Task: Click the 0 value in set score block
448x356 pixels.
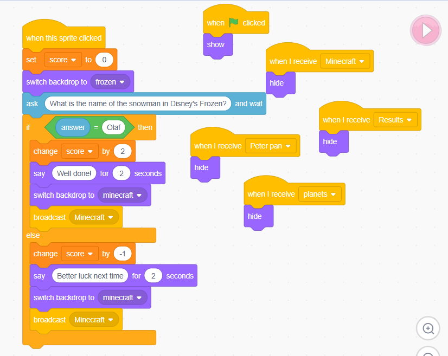Action: 104,60
